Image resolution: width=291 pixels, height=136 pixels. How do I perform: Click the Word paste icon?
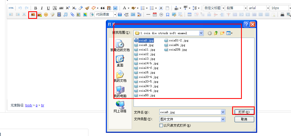[115, 8]
